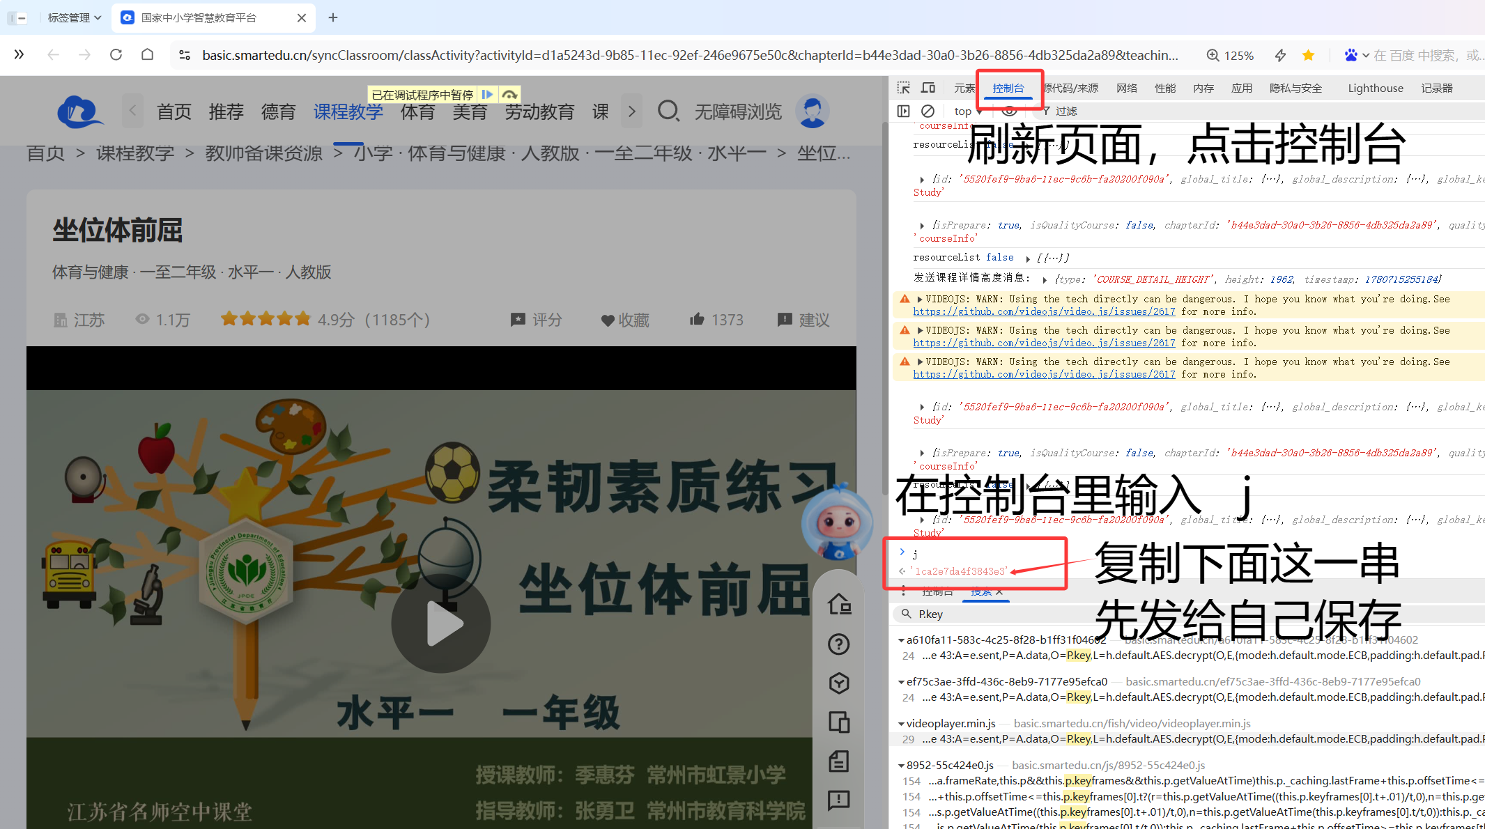The image size is (1485, 829).
Task: Go back with browser back arrow
Action: (x=53, y=55)
